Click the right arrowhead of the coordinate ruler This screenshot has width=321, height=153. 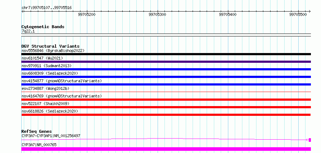[x=309, y=11]
